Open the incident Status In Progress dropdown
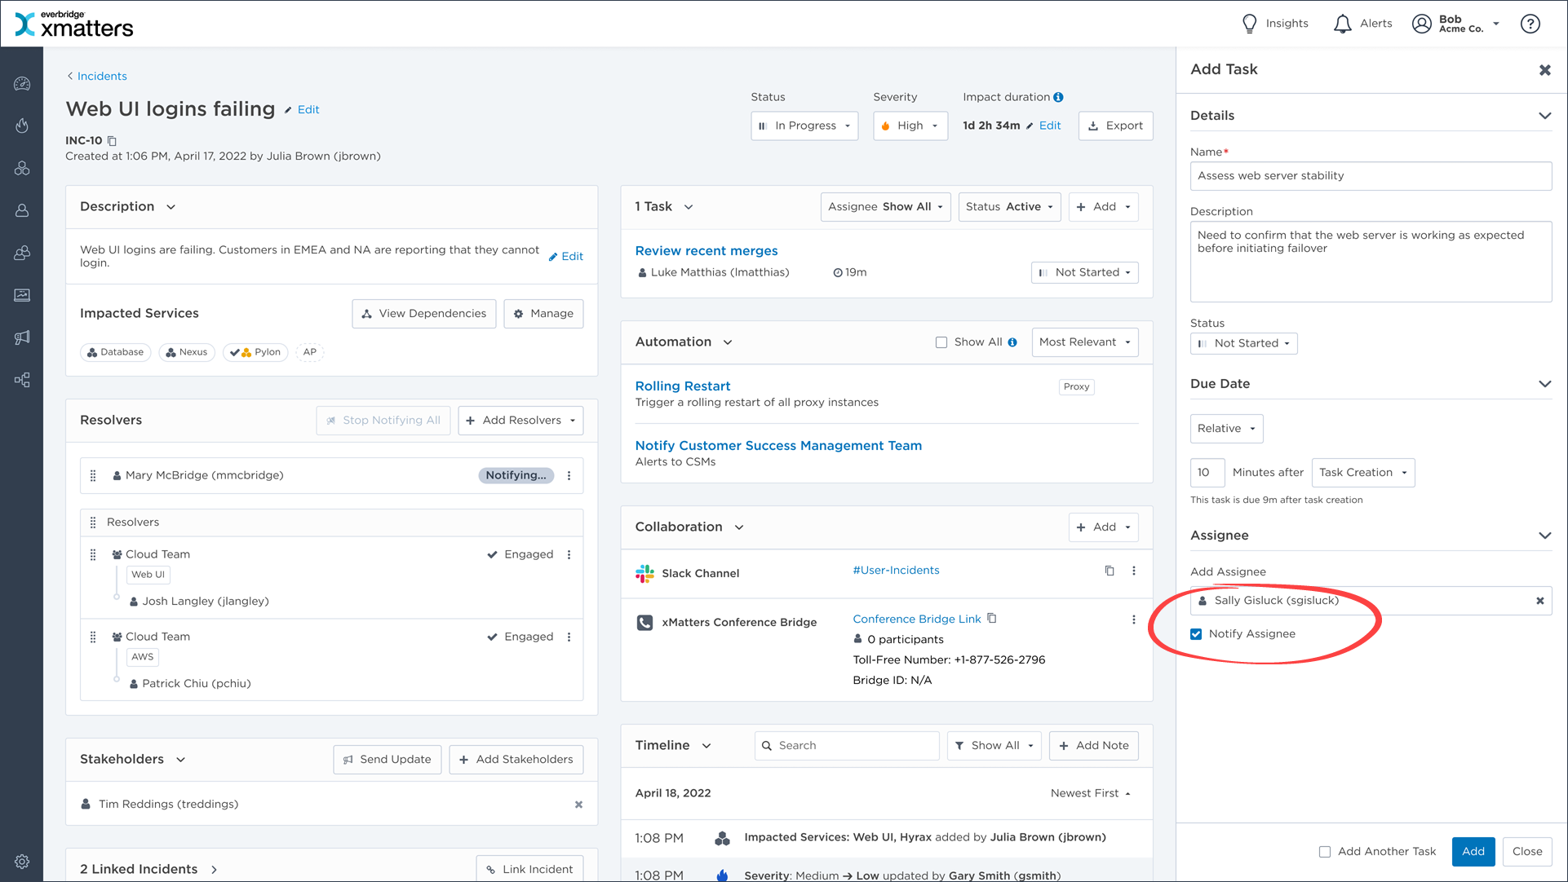Image resolution: width=1568 pixels, height=882 pixels. pyautogui.click(x=804, y=126)
